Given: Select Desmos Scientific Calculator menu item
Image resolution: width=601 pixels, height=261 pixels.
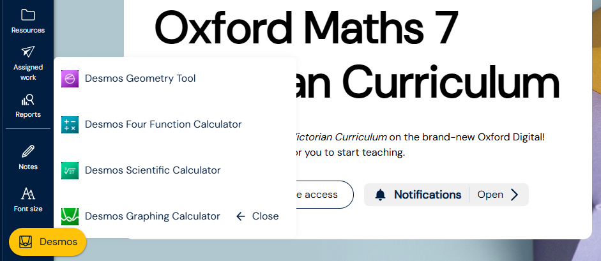Looking at the screenshot, I should [x=153, y=170].
